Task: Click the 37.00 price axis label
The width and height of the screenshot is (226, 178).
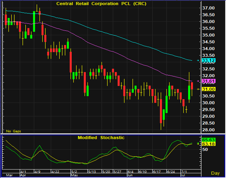Action: click(209, 8)
